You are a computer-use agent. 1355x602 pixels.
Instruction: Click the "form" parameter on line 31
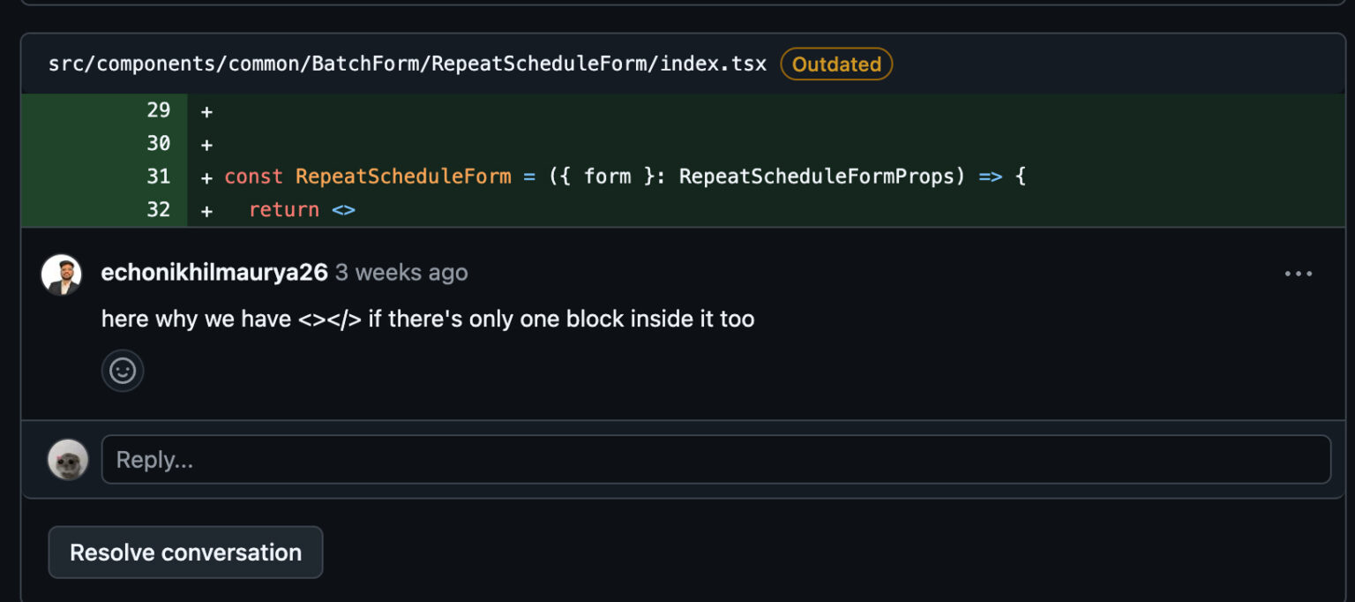pos(607,177)
